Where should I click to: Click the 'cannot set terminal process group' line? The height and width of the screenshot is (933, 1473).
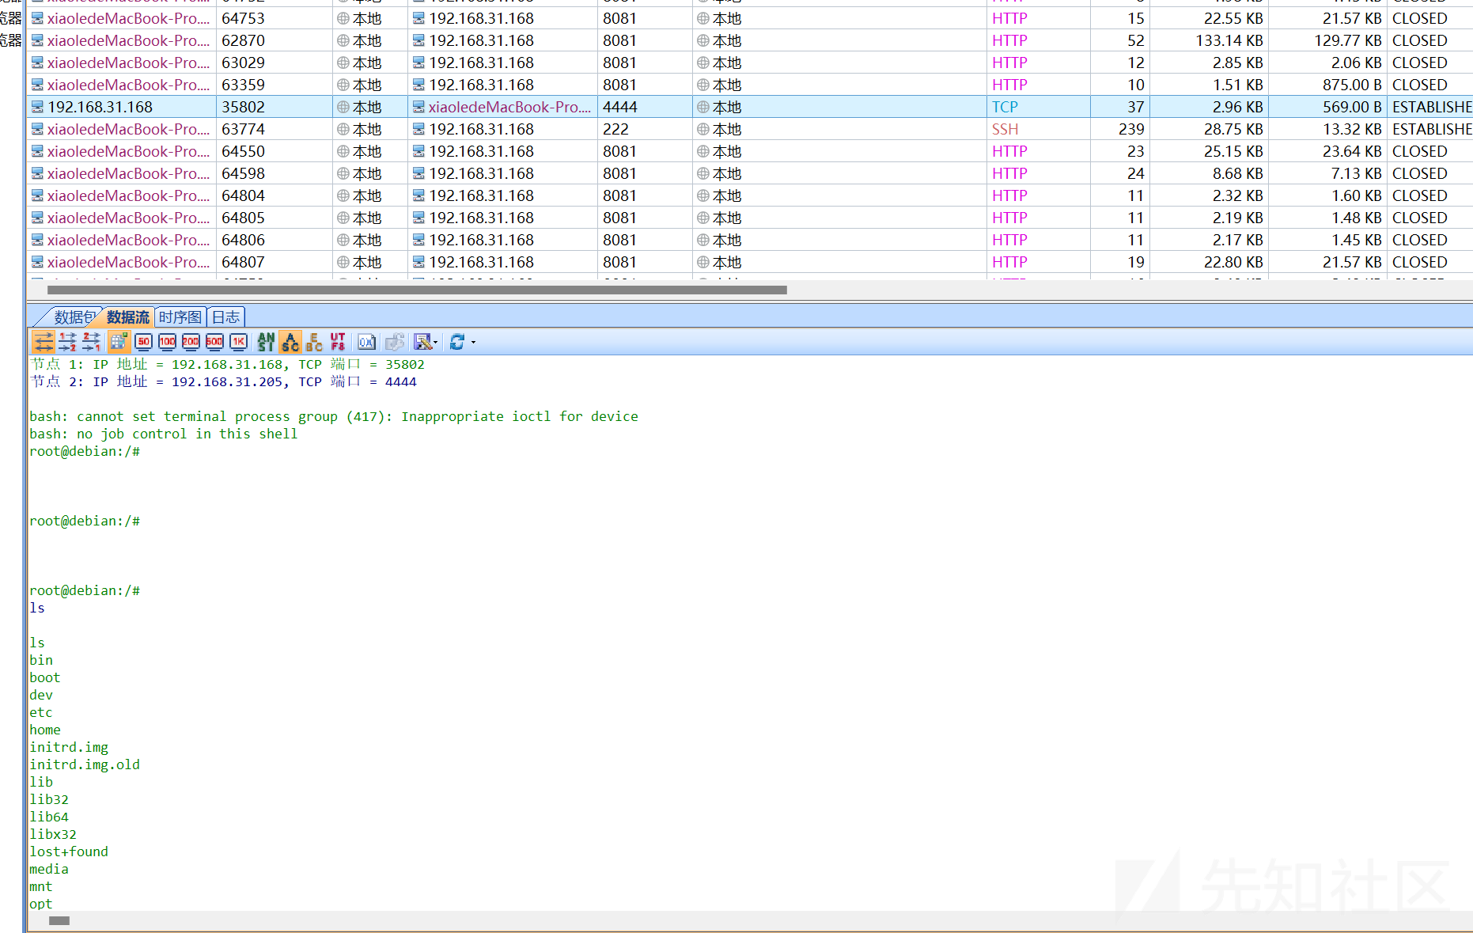[x=334, y=416]
